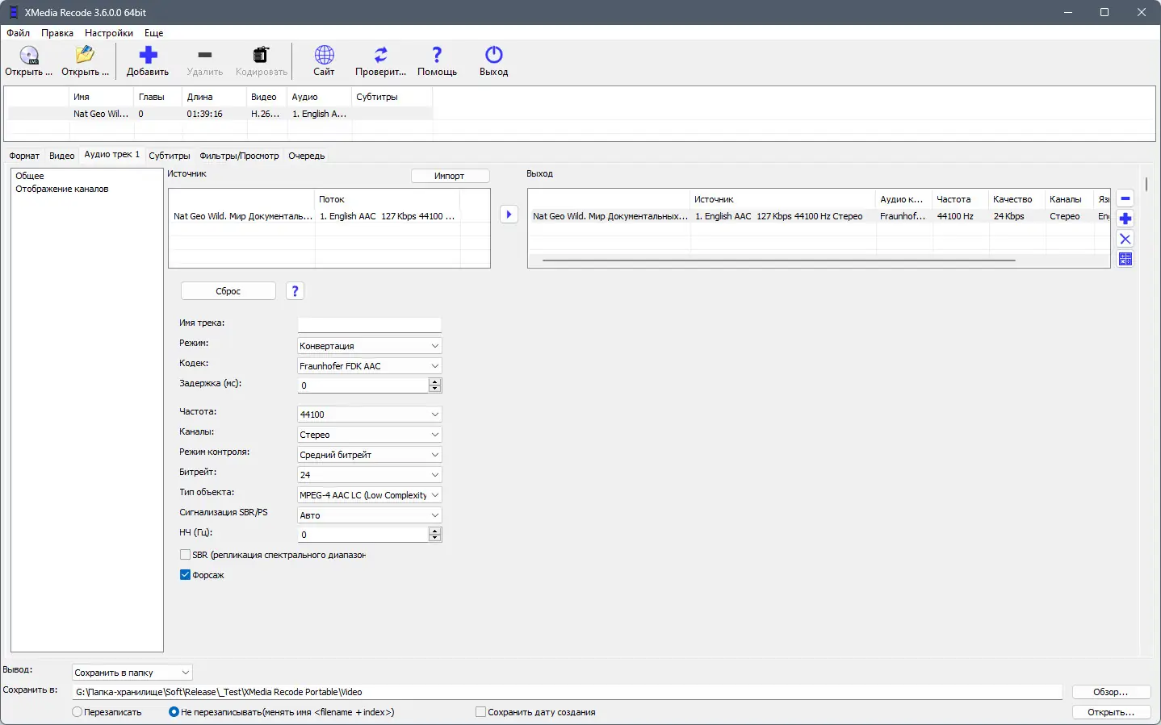Click the blue plus Добавить icon
Image resolution: width=1161 pixels, height=725 pixels.
pos(148,56)
